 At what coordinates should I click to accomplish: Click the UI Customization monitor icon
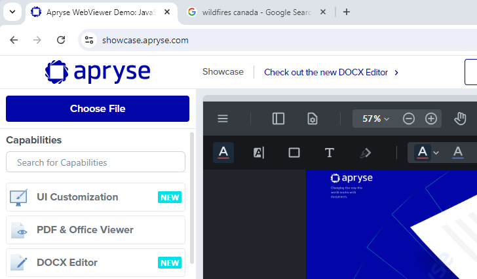tap(18, 197)
